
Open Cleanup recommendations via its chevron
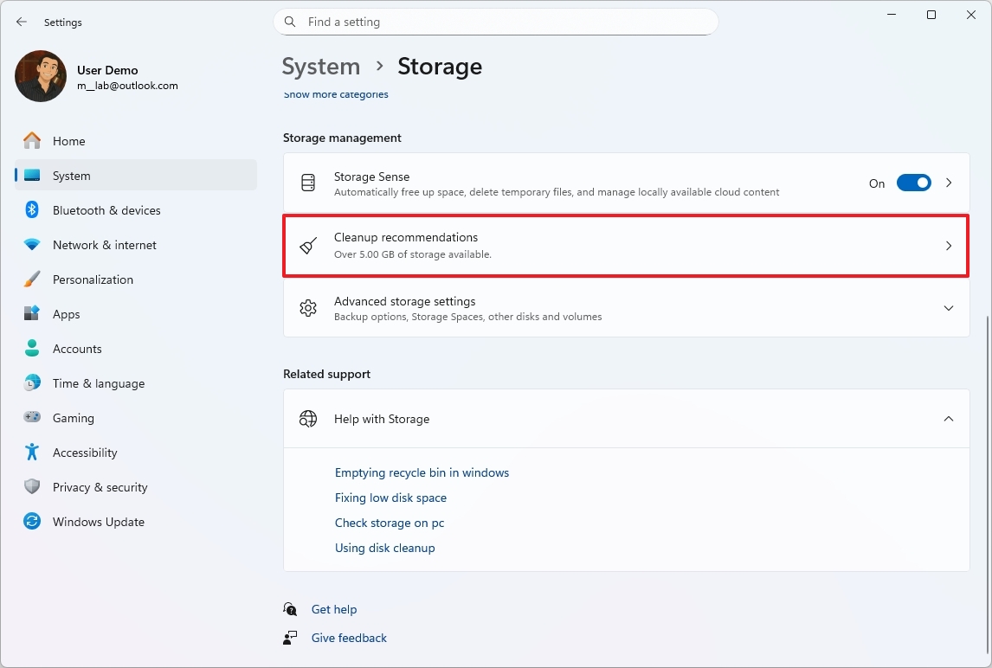click(x=949, y=246)
